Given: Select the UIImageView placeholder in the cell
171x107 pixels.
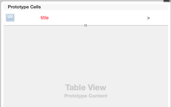Looking at the screenshot, I should pos(10,18).
